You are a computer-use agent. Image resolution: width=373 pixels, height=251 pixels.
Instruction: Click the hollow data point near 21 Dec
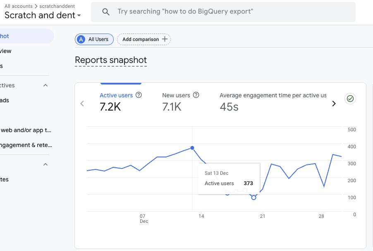[x=253, y=198]
